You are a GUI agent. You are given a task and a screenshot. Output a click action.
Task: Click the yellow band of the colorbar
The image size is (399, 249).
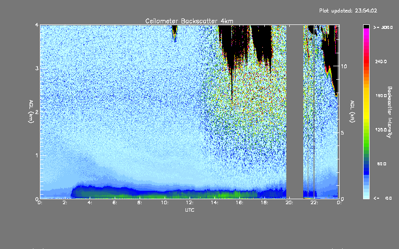click(366, 104)
